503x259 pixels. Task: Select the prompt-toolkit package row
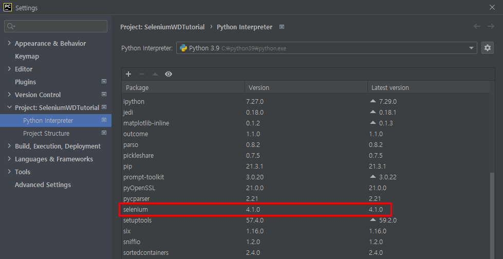pos(306,177)
